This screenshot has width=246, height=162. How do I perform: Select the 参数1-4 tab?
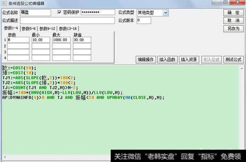coord(11,28)
